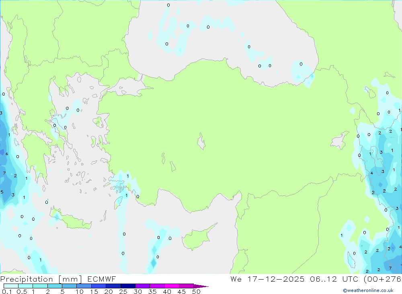The width and height of the screenshot is (402, 294).
Task: Click the 2–5 mm legend color swatch
Action: 55,286
